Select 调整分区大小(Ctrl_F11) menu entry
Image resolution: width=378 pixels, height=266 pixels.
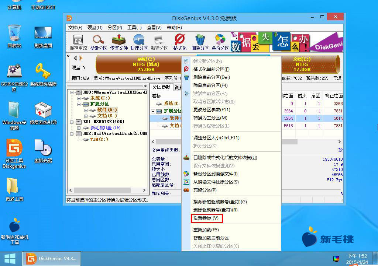pyautogui.click(x=231, y=137)
